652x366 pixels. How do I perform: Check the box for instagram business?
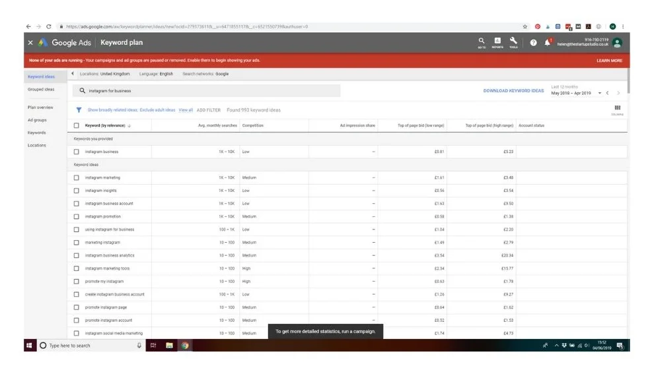tap(76, 152)
